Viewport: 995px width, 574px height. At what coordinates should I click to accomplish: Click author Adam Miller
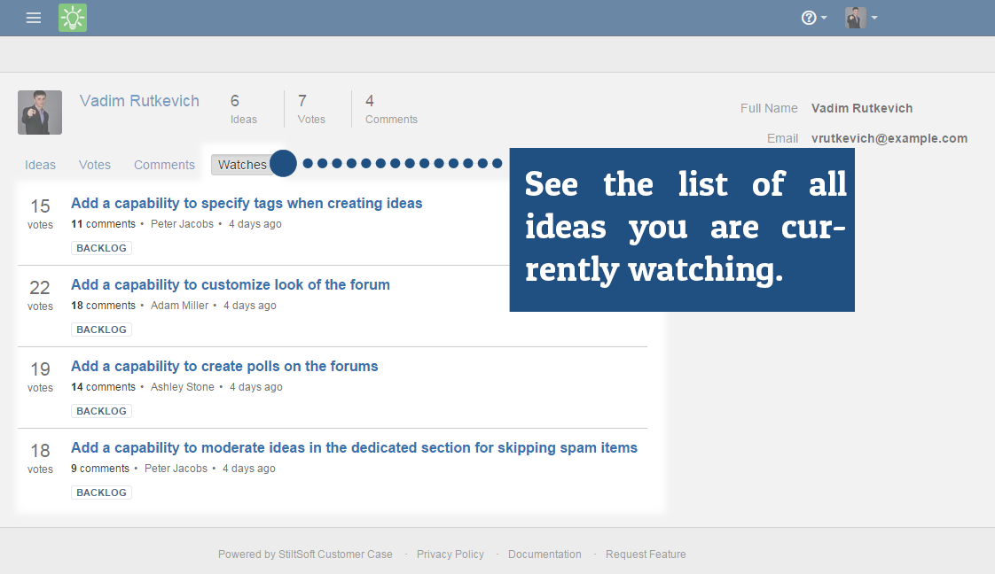tap(180, 306)
